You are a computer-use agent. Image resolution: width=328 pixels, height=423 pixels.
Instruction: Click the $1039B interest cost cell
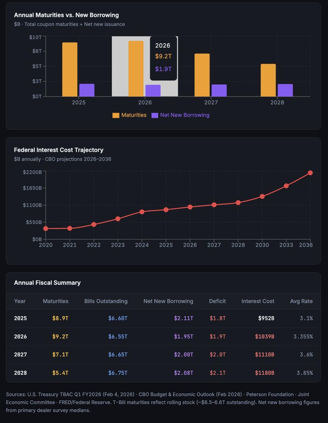[264, 336]
